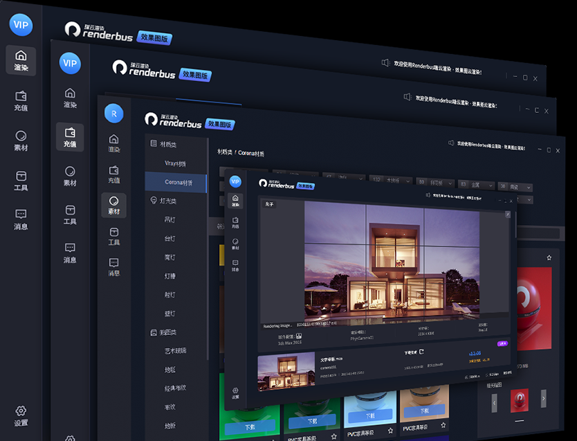The width and height of the screenshot is (577, 441).
Task: Open 消息 in the front render window sidebar
Action: pyautogui.click(x=235, y=265)
